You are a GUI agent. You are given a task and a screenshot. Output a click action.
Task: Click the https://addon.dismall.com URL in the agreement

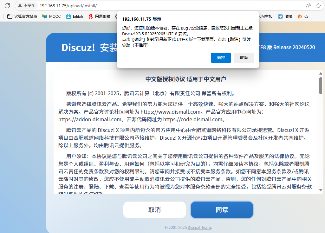click(90, 119)
